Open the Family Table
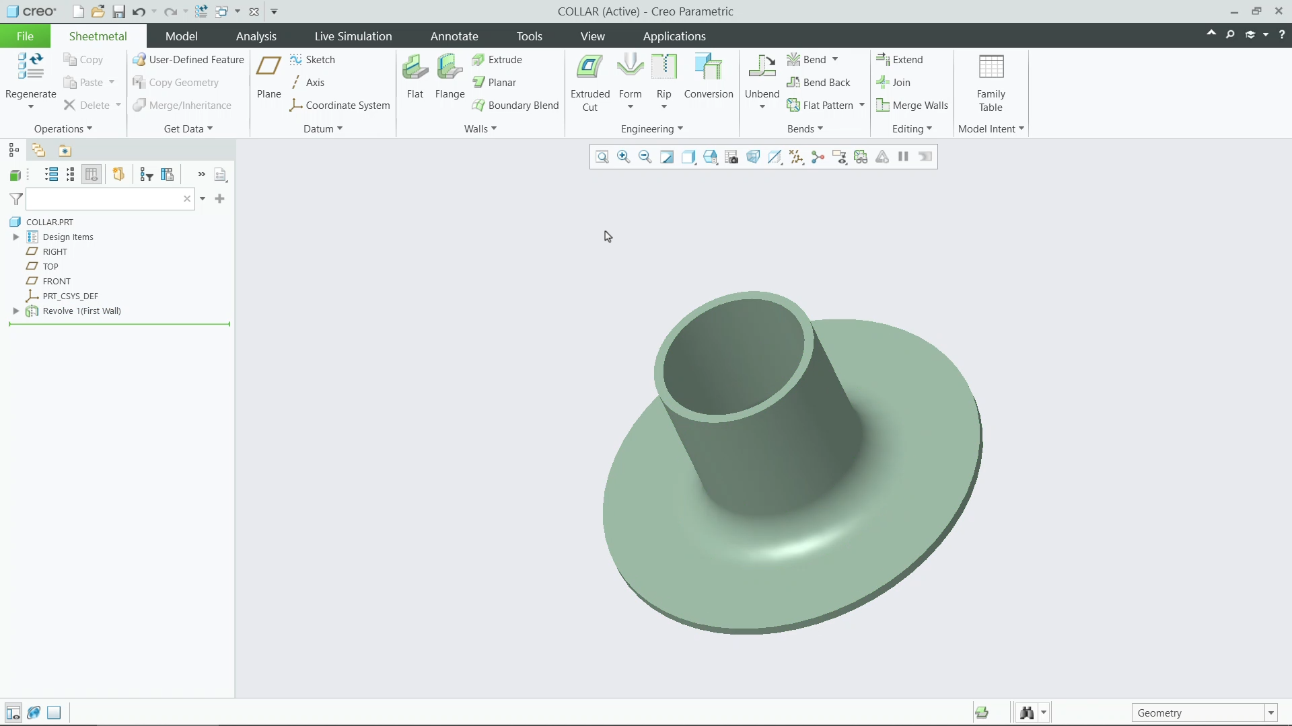 991,82
